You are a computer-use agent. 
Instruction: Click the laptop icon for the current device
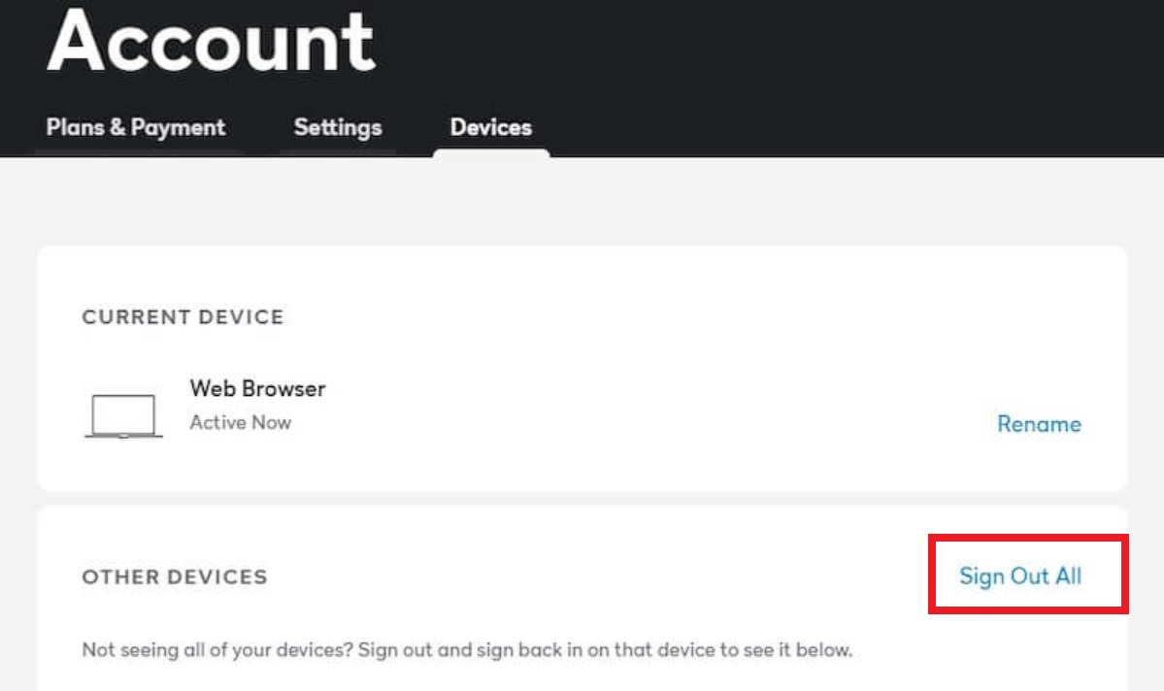[123, 416]
